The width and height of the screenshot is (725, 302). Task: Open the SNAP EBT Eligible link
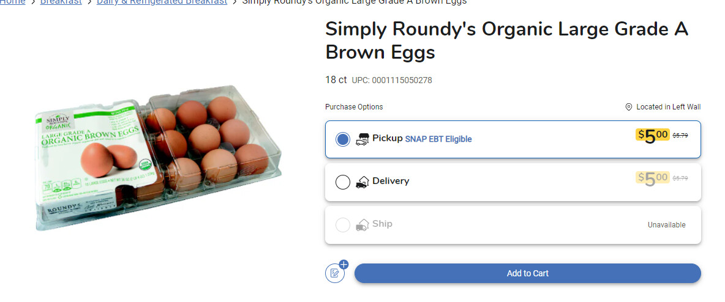click(438, 139)
